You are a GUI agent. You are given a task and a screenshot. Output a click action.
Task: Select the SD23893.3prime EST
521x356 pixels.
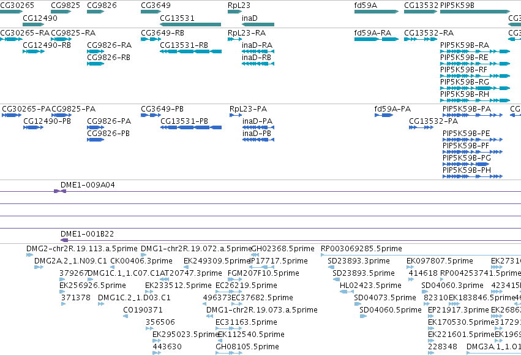[x=331, y=267]
